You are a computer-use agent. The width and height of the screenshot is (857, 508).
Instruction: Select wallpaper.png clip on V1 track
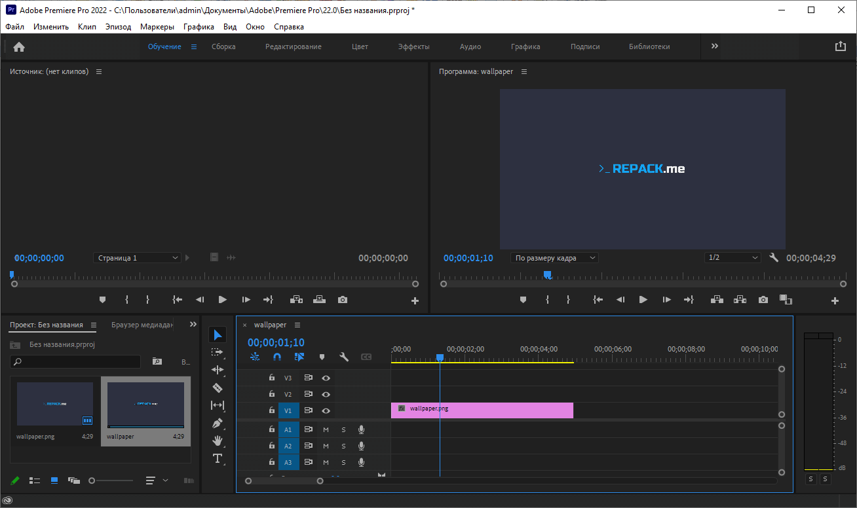click(482, 410)
